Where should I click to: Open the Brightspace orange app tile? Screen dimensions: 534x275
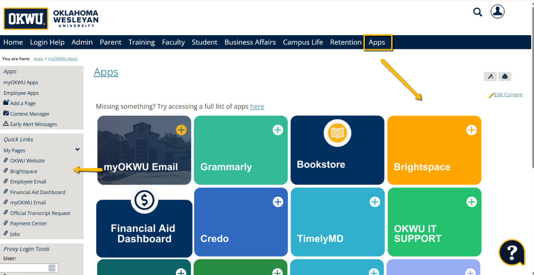pos(434,150)
